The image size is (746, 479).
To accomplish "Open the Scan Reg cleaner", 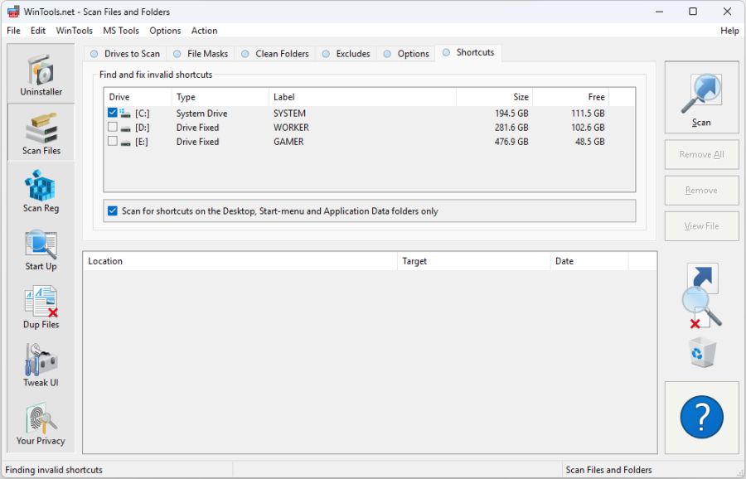I will 41,191.
